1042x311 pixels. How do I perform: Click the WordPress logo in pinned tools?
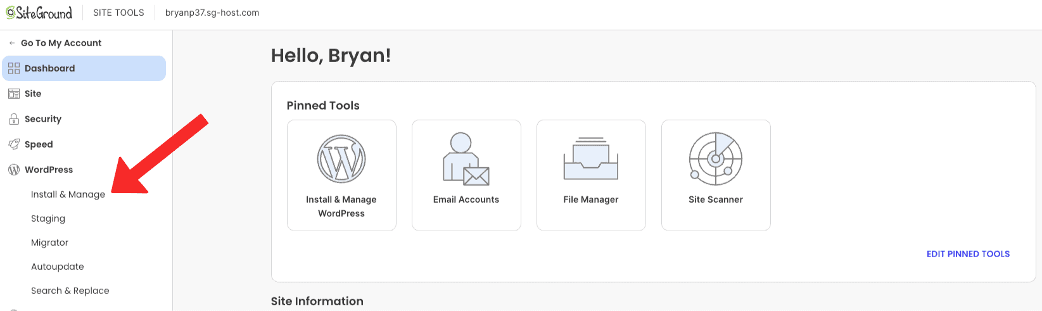[x=341, y=159]
